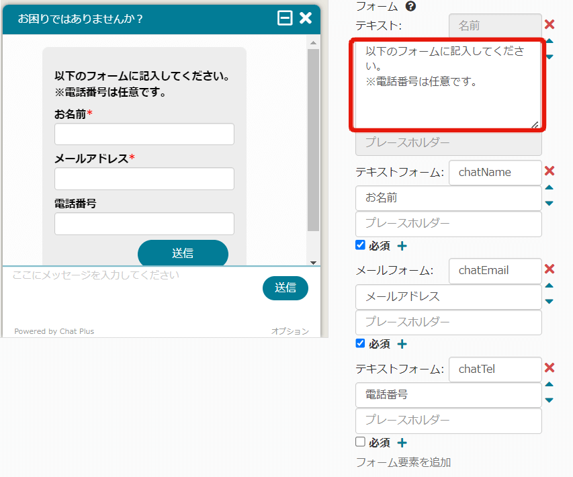The width and height of the screenshot is (573, 477).
Task: Click フォーム要素を追加 link
Action: click(x=404, y=462)
